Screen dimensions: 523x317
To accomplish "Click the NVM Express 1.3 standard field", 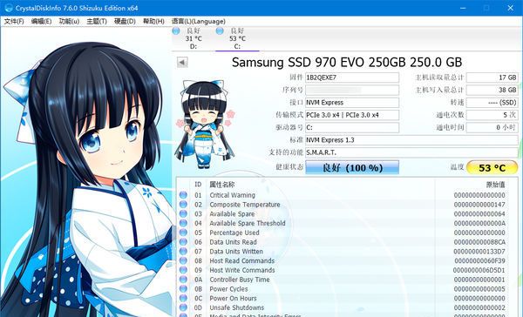I will coord(411,140).
